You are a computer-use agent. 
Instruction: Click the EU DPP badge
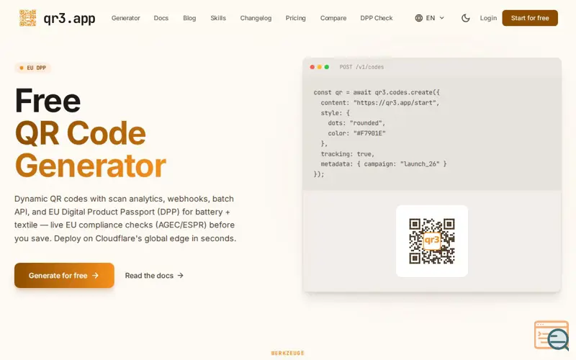click(32, 68)
